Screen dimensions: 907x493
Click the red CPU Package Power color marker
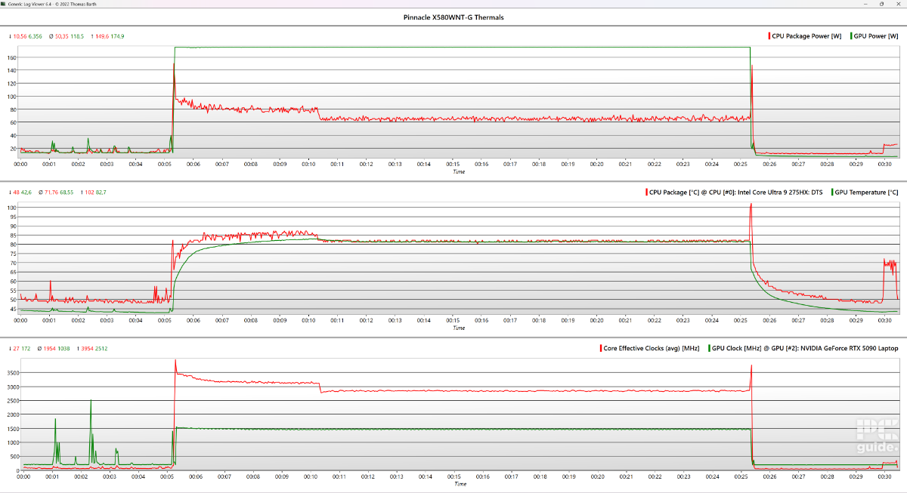769,35
